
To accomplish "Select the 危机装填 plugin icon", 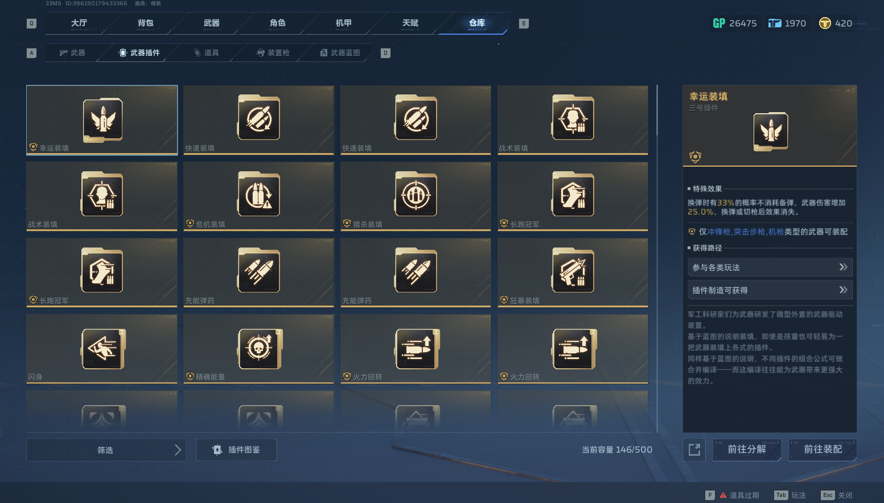I will pos(259,195).
